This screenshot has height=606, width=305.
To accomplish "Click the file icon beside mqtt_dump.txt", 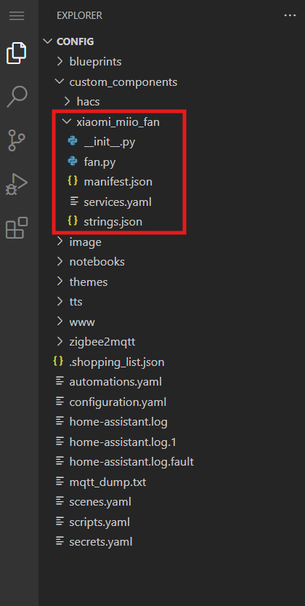I will click(x=60, y=481).
